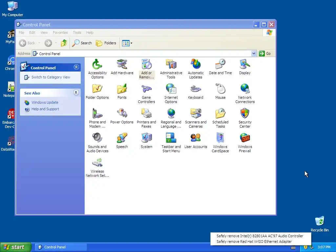Select Internet Options icon
This screenshot has width=336, height=252.
pyautogui.click(x=171, y=94)
